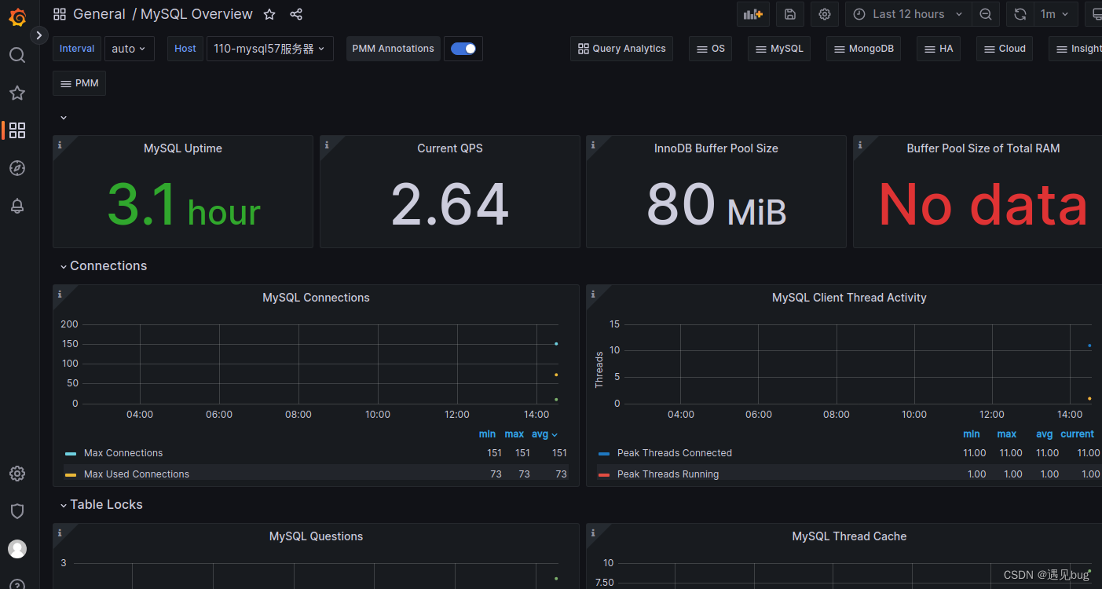Toggle Peak Threads Running series in legend
The width and height of the screenshot is (1102, 589).
668,474
